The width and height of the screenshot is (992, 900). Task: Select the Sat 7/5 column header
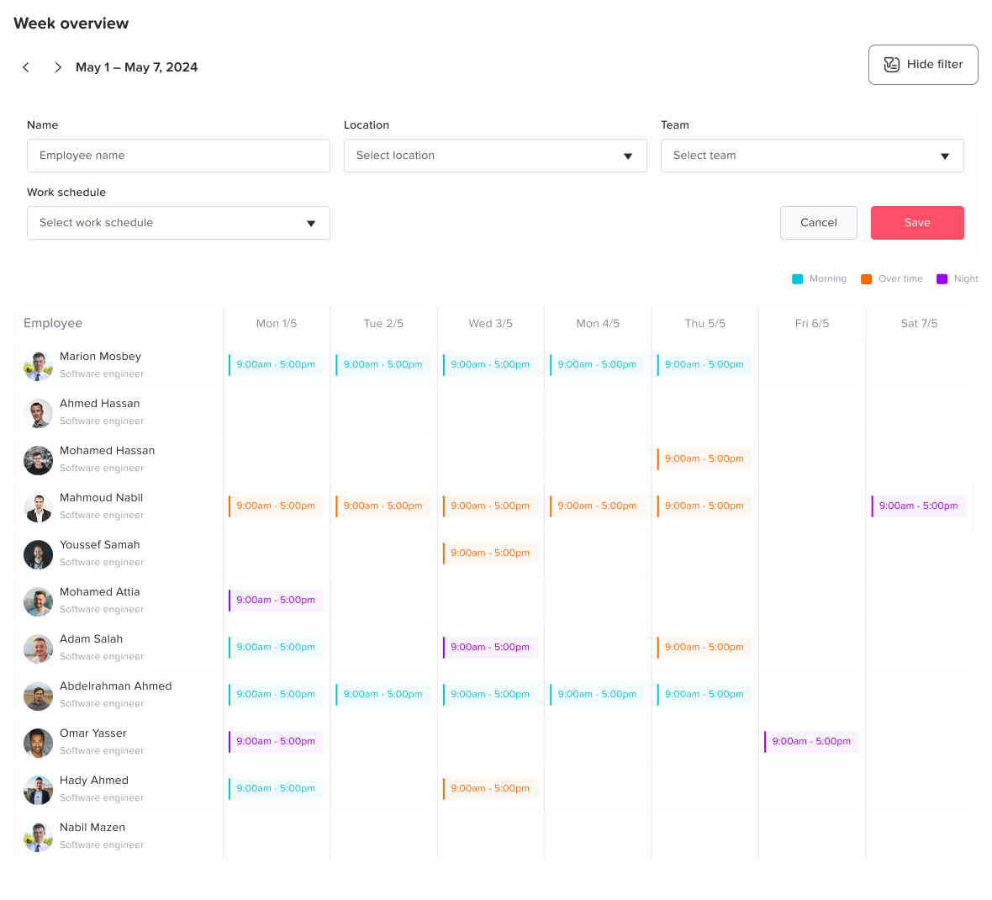(x=919, y=324)
